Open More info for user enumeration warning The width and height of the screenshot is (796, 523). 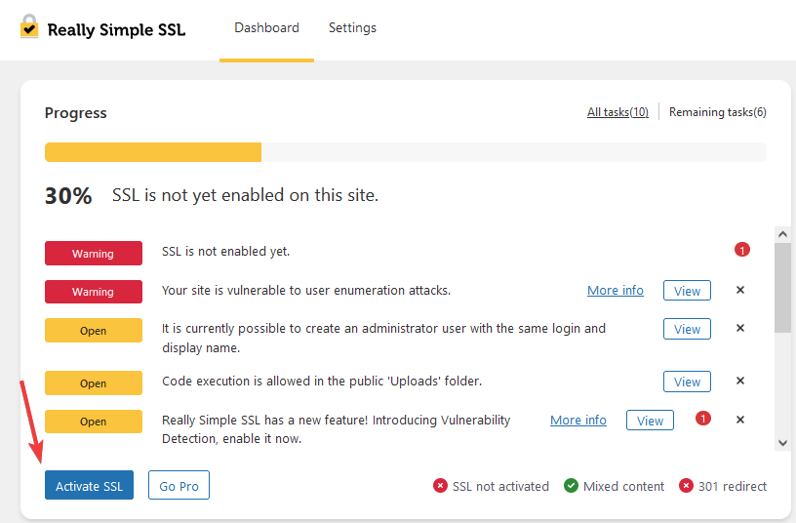[x=616, y=291]
